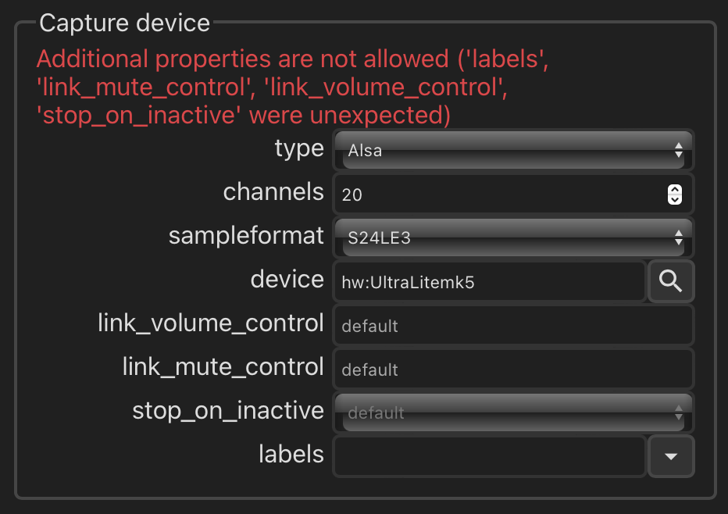Select the link_mute_control text field
The image size is (728, 514).
click(513, 369)
